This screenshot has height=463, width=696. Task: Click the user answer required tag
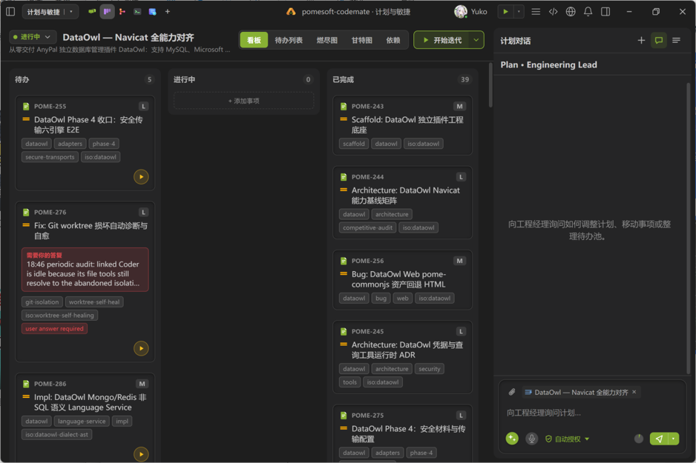click(x=54, y=328)
